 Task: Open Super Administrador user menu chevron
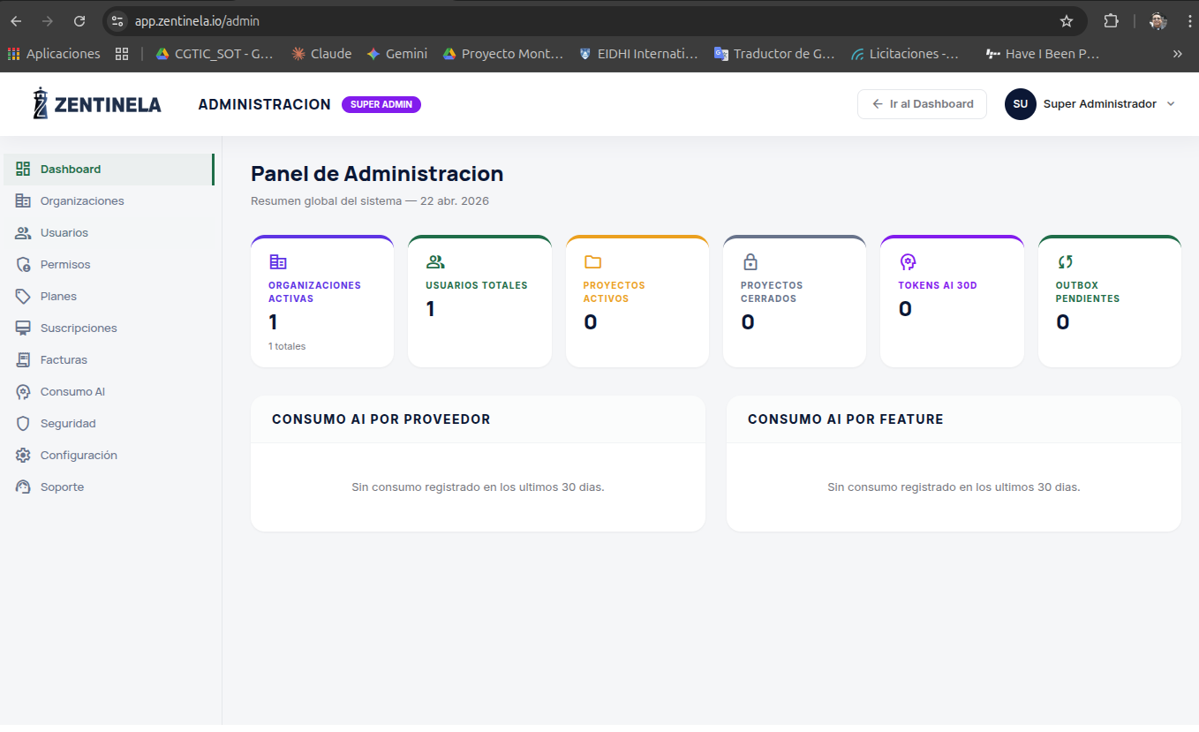[1171, 104]
